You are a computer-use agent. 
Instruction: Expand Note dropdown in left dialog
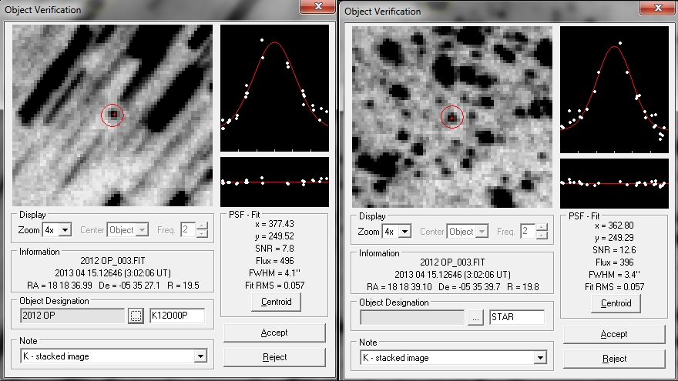pyautogui.click(x=200, y=356)
